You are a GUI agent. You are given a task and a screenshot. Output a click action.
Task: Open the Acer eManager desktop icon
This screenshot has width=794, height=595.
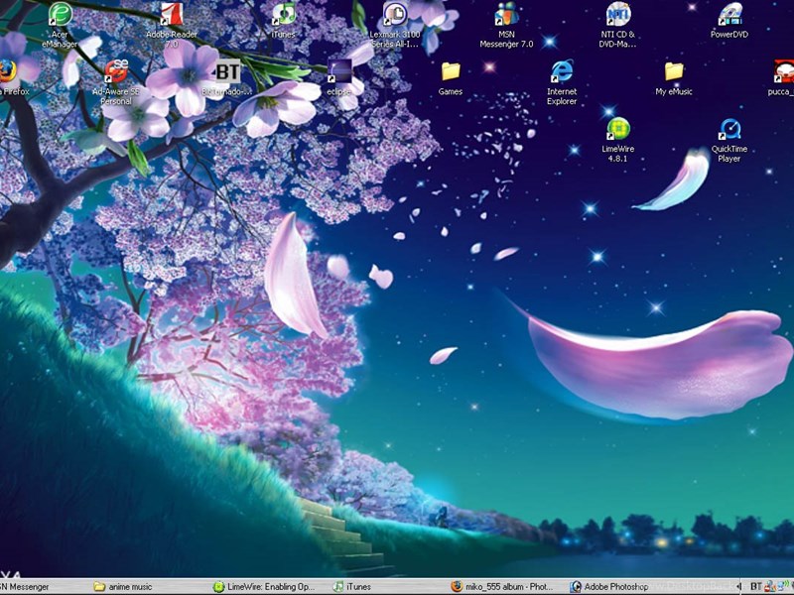click(x=60, y=16)
